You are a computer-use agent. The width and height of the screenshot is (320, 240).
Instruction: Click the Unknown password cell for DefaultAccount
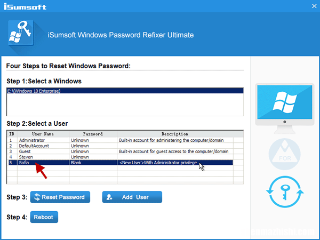click(x=93, y=146)
